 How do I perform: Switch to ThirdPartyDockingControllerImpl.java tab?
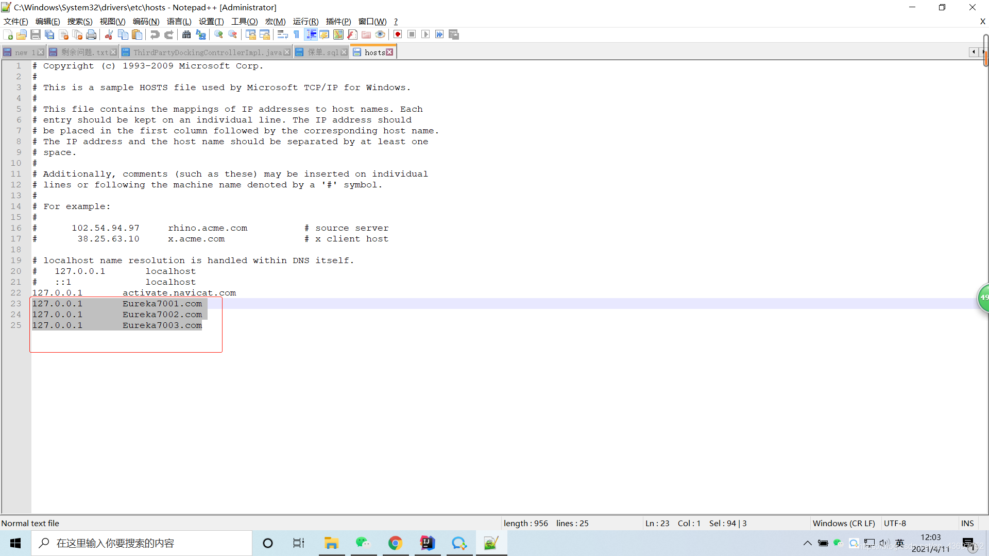click(x=207, y=52)
